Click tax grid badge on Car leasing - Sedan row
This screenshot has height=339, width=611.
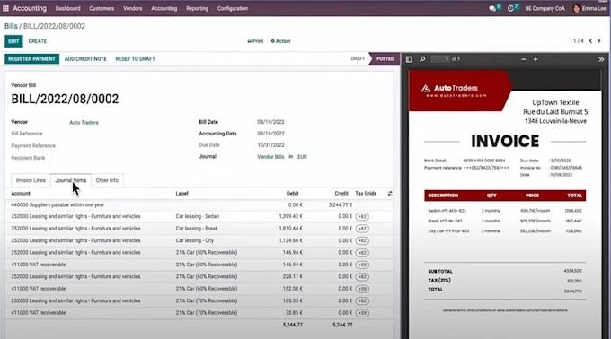[x=362, y=216]
